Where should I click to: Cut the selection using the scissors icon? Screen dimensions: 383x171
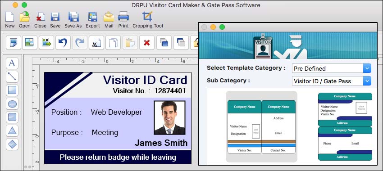pos(96,43)
